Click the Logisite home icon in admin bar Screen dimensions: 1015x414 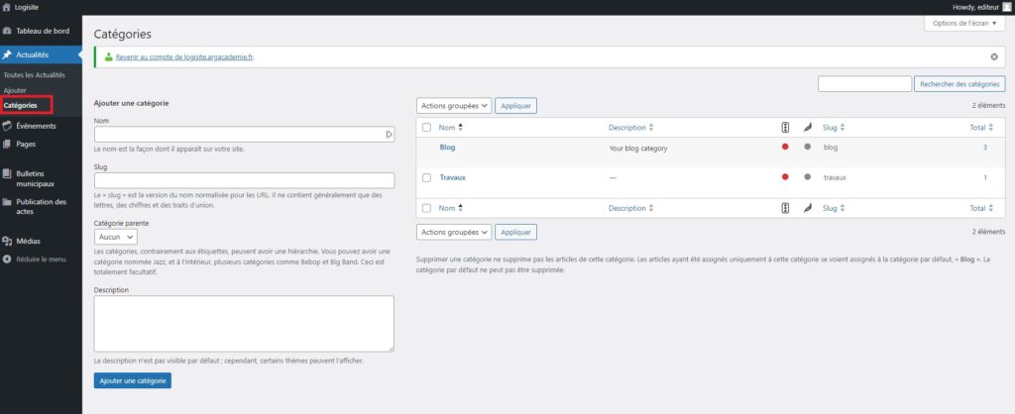tap(8, 7)
